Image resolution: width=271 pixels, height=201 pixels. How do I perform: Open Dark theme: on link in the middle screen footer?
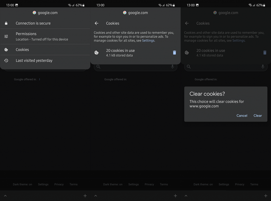click(113, 184)
